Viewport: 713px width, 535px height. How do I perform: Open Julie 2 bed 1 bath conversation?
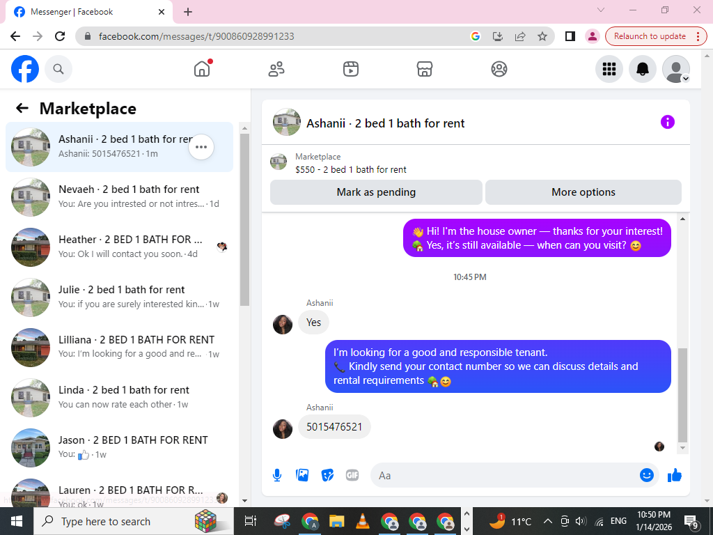point(119,297)
